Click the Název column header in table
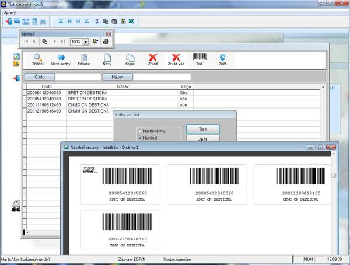The height and width of the screenshot is (265, 350). [123, 86]
